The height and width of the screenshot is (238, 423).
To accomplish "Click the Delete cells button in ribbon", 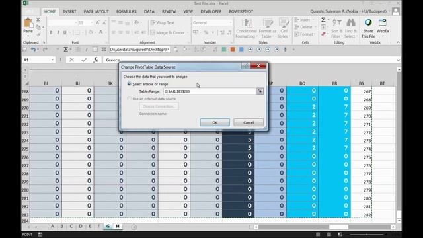I will click(x=303, y=27).
